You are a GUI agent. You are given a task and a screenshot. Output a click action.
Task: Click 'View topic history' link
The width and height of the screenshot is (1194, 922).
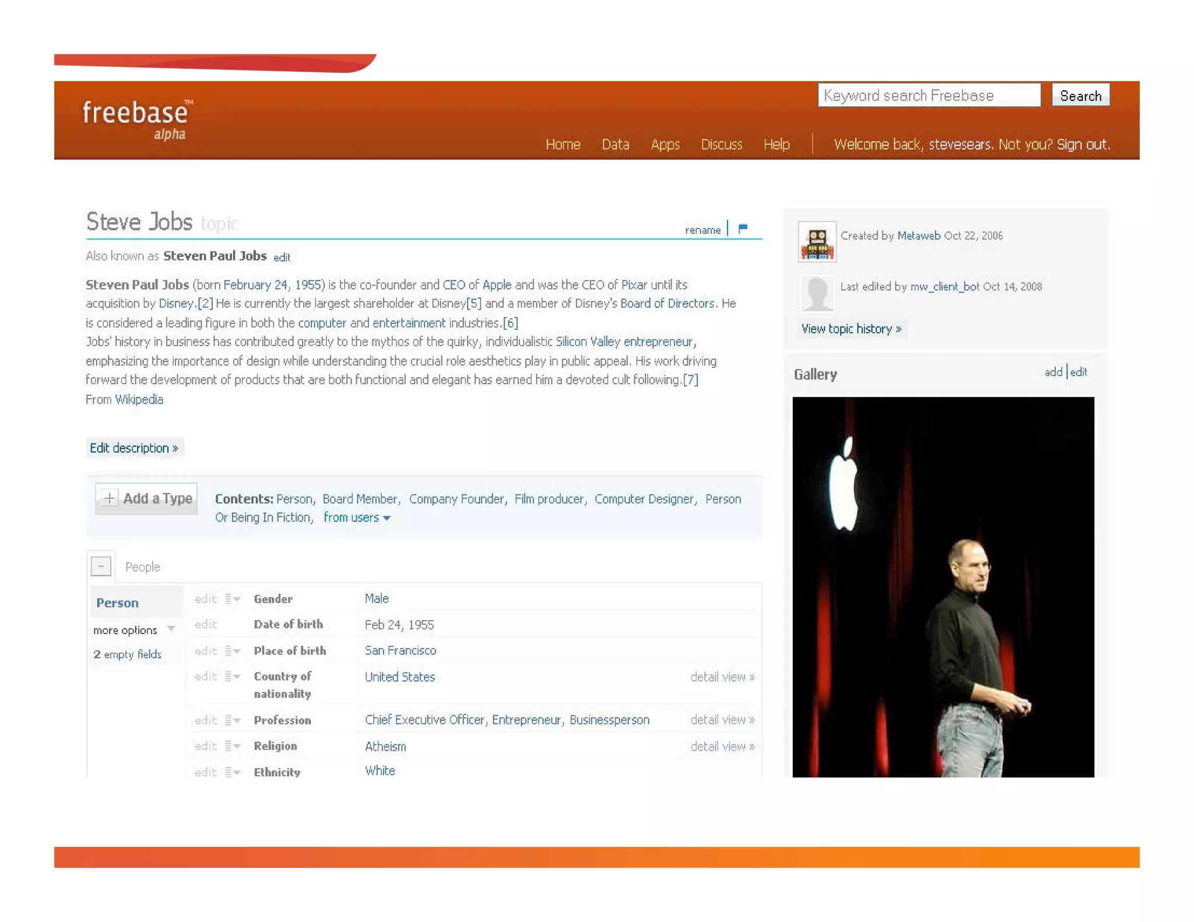point(851,329)
